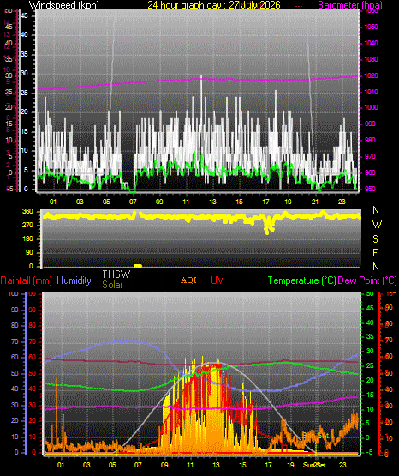Click the Humidity legend label
Screen dimensions: 399x476
[x=74, y=280]
